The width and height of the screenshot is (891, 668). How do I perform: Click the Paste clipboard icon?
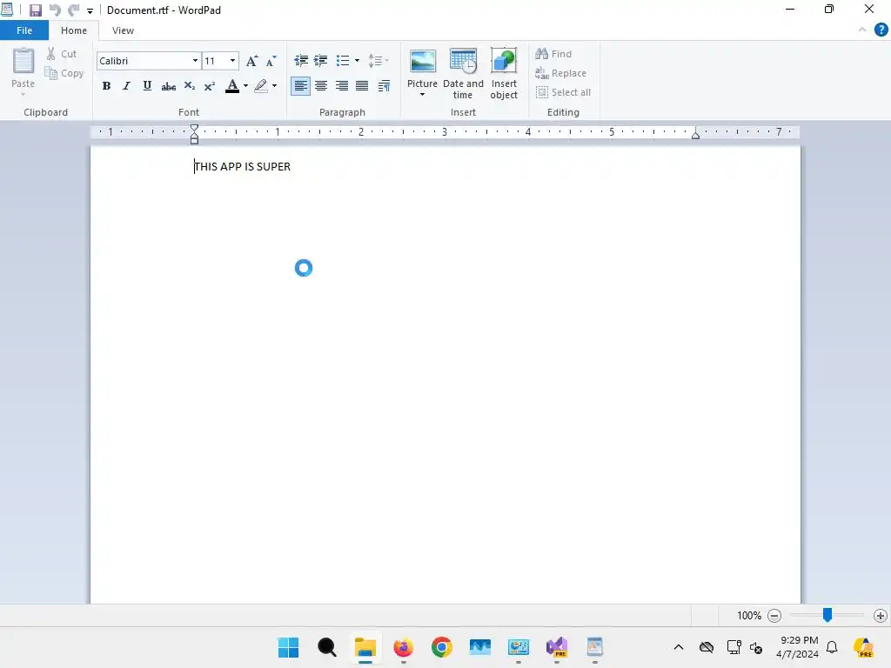click(23, 61)
